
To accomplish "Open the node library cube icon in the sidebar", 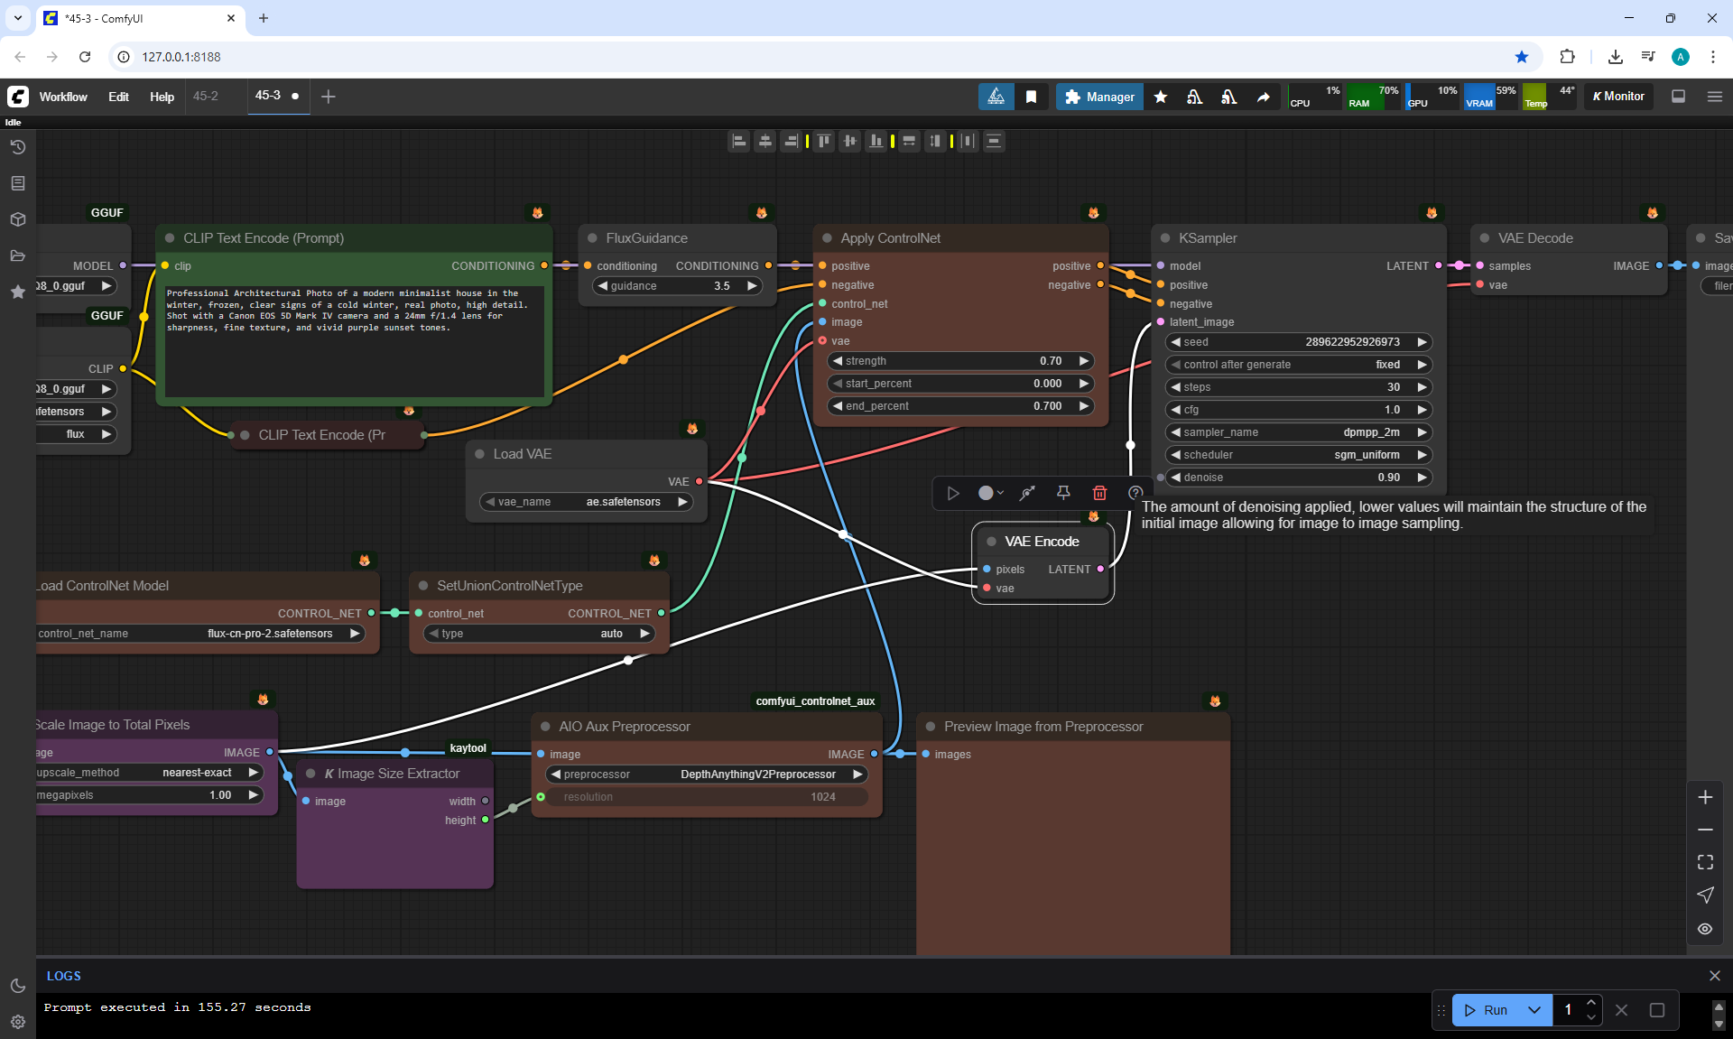I will click(x=17, y=219).
